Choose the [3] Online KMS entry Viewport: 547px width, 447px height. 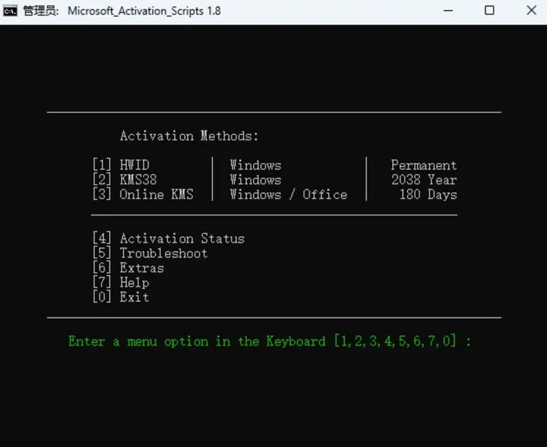click(x=142, y=194)
